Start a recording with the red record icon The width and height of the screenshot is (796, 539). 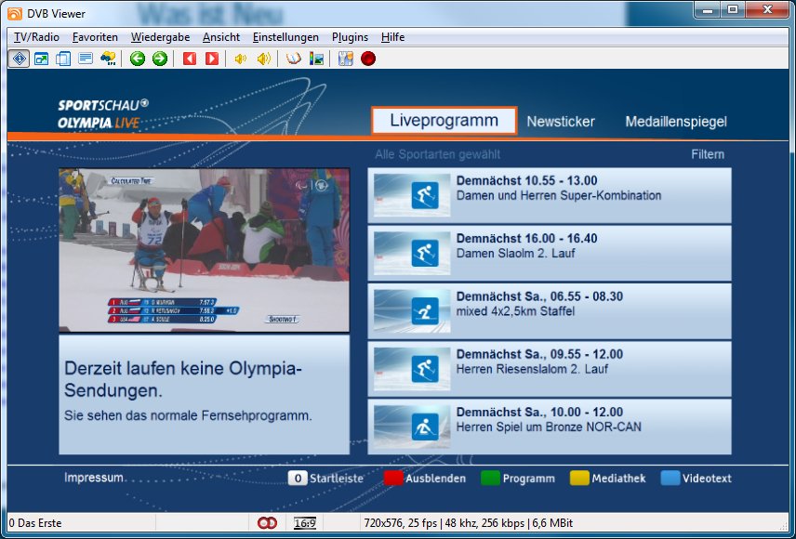366,58
